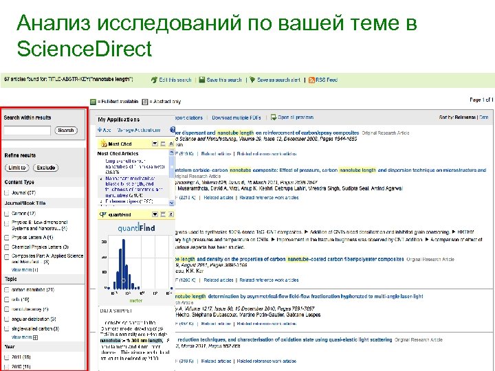Check the carbon nanotube (21) topic
The width and height of the screenshot is (495, 371).
tap(7, 290)
